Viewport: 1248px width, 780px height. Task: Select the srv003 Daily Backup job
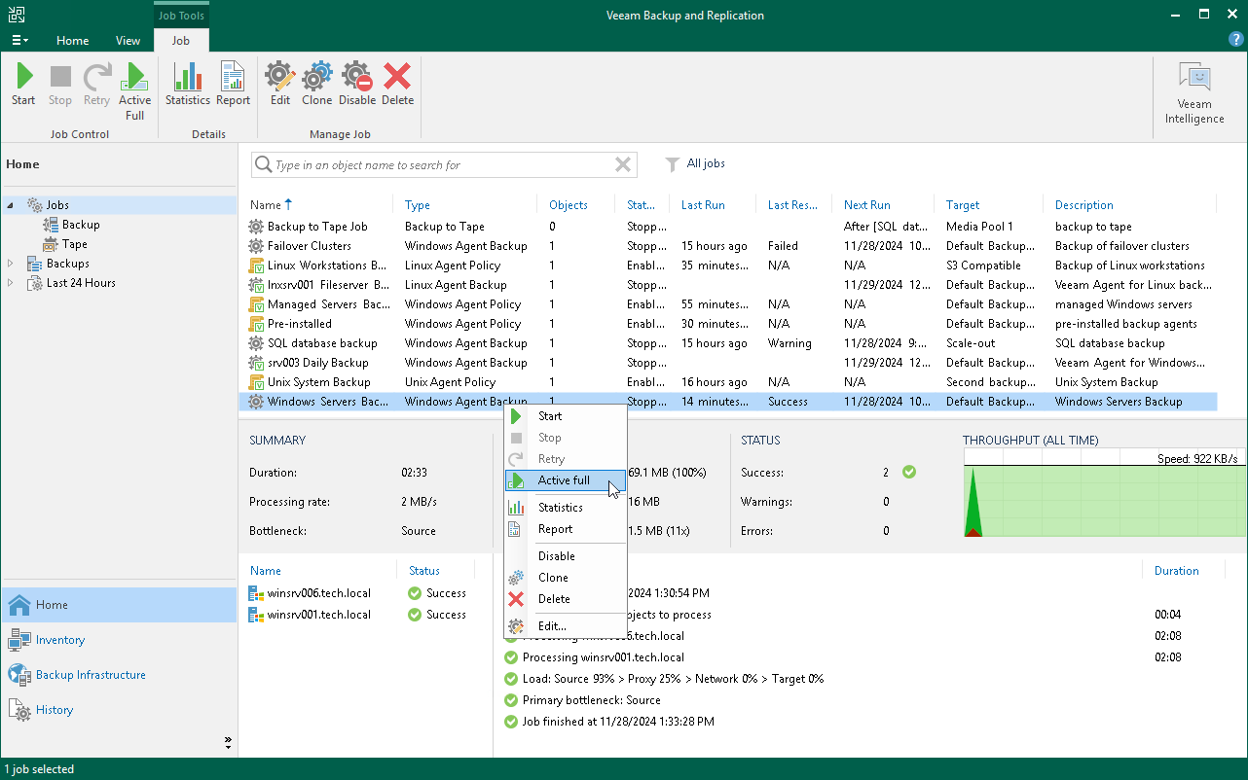(730, 363)
